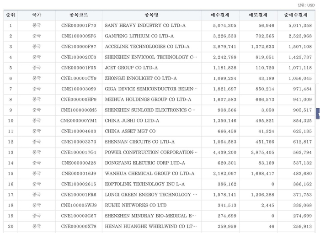This screenshot has height=233, width=320.
Task: Select ACCELINK TECHNOLOGIES CO LTD-A name
Action: click(x=147, y=47)
